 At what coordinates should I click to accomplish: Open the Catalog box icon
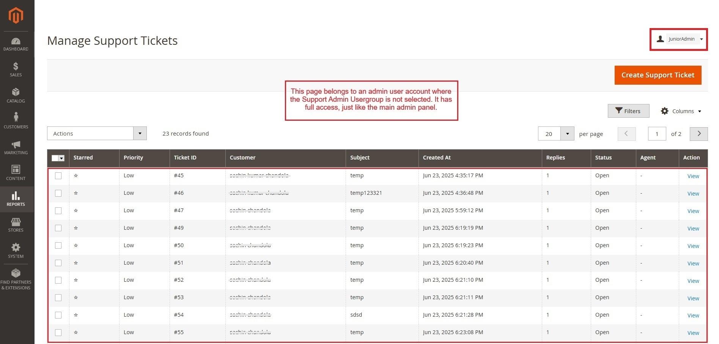click(16, 92)
